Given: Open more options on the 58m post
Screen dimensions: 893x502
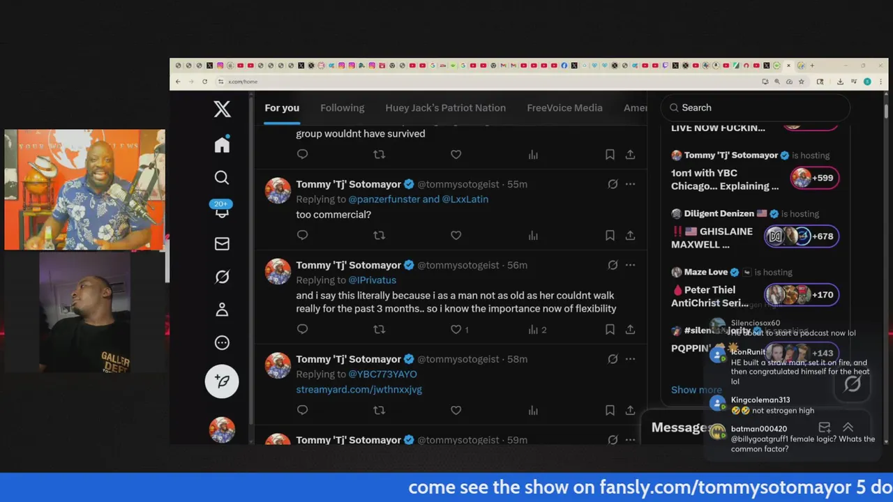Looking at the screenshot, I should (x=630, y=359).
